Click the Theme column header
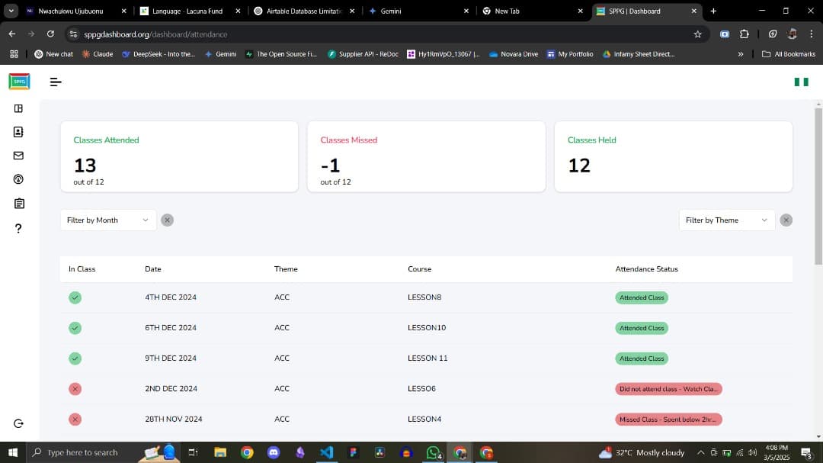The image size is (823, 463). pos(286,269)
